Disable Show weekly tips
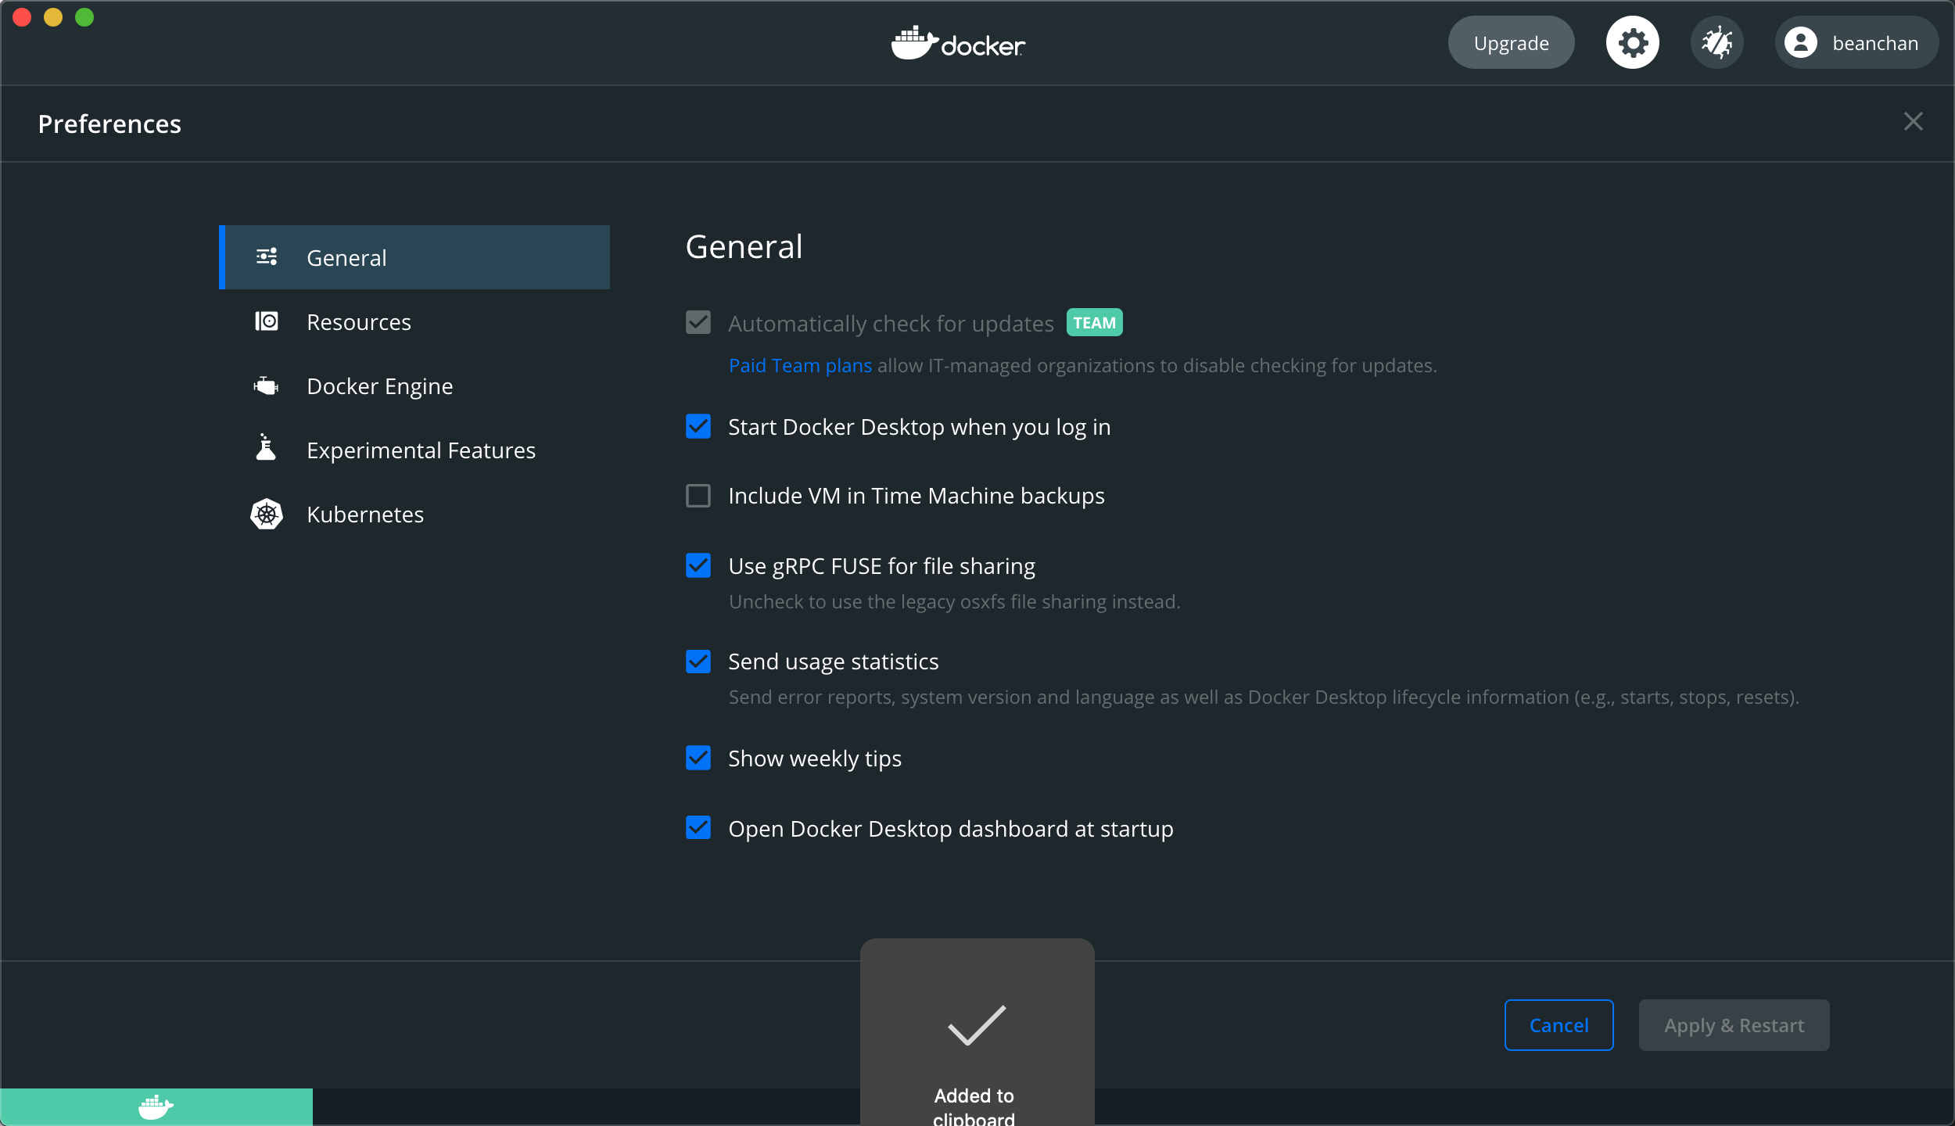1955x1126 pixels. (698, 758)
